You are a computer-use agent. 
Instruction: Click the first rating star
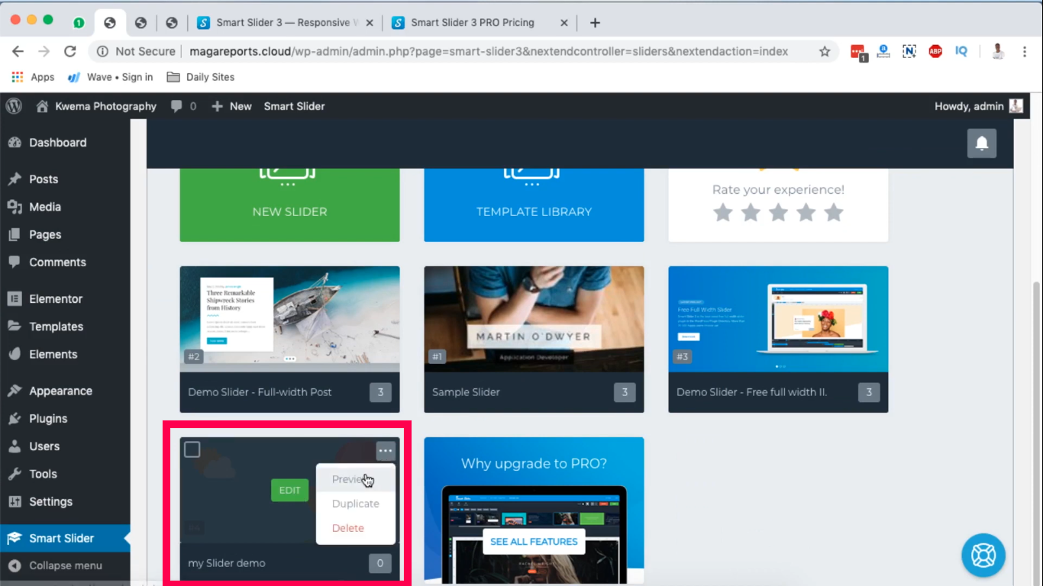click(722, 212)
